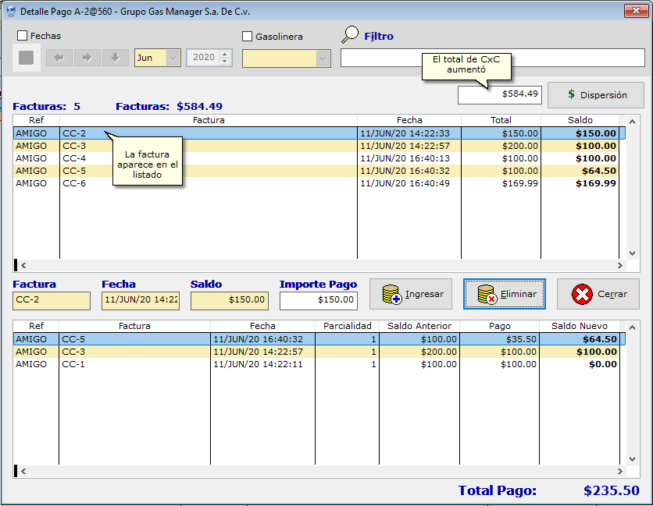Click the Importe Pago amount field
Image resolution: width=653 pixels, height=506 pixels.
319,300
